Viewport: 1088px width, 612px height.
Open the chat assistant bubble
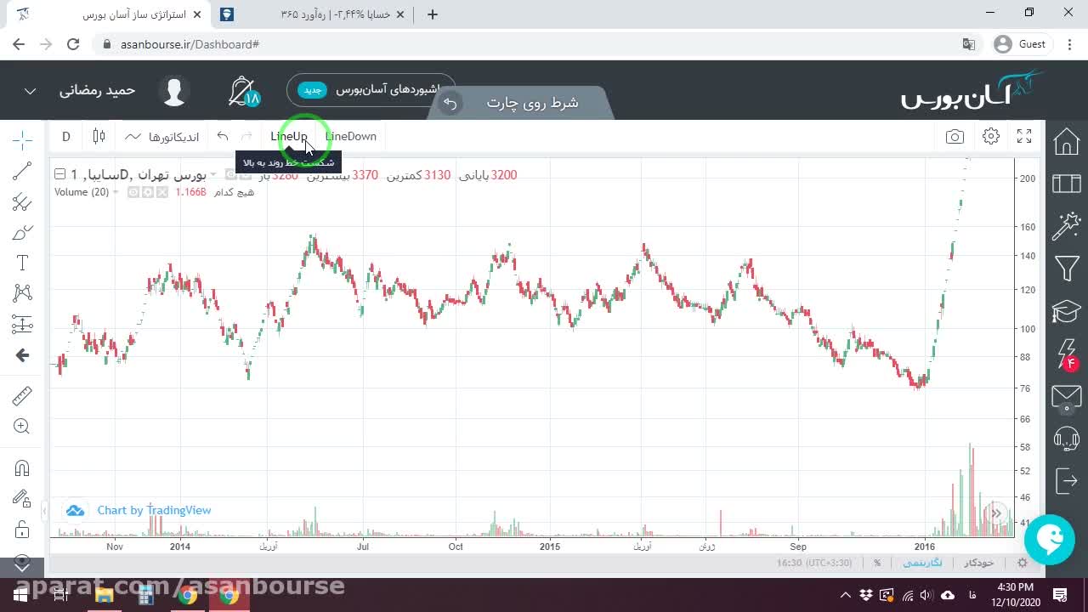tap(1050, 539)
